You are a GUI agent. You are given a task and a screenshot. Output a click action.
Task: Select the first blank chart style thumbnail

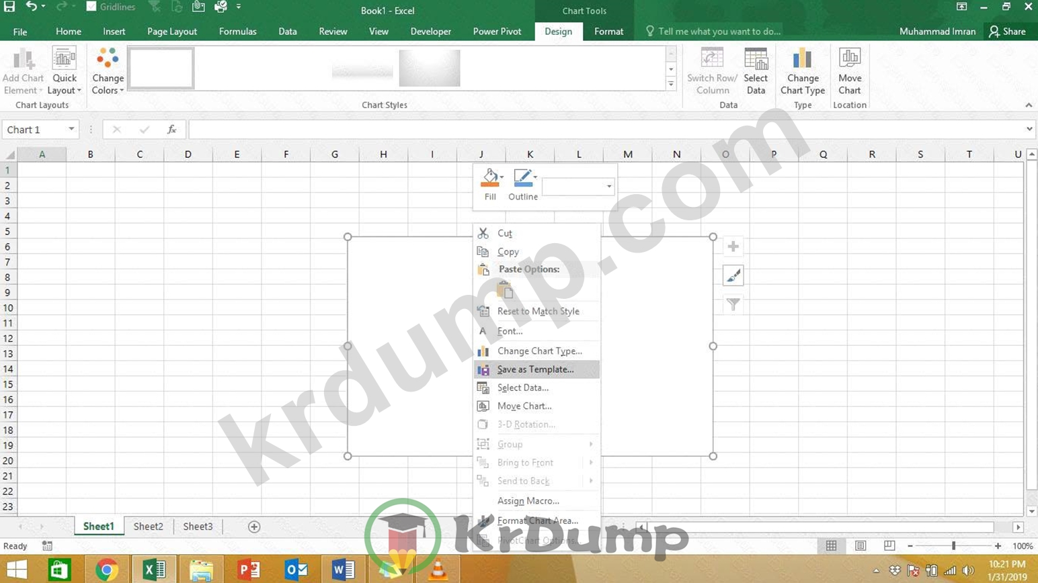(x=161, y=68)
